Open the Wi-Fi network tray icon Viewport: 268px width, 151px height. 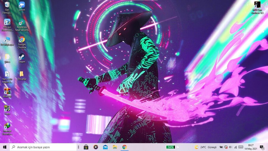click(x=236, y=147)
